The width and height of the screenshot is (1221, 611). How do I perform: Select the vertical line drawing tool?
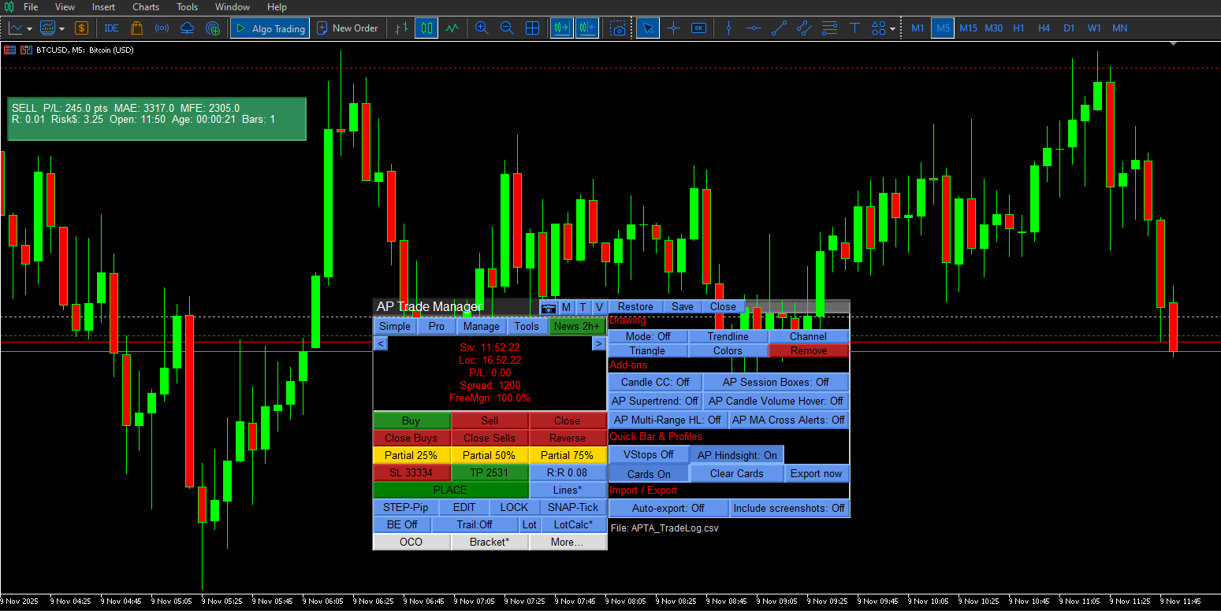coord(728,28)
